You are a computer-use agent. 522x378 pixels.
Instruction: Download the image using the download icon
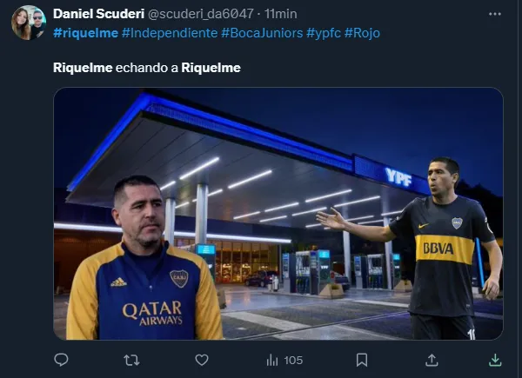pos(494,359)
